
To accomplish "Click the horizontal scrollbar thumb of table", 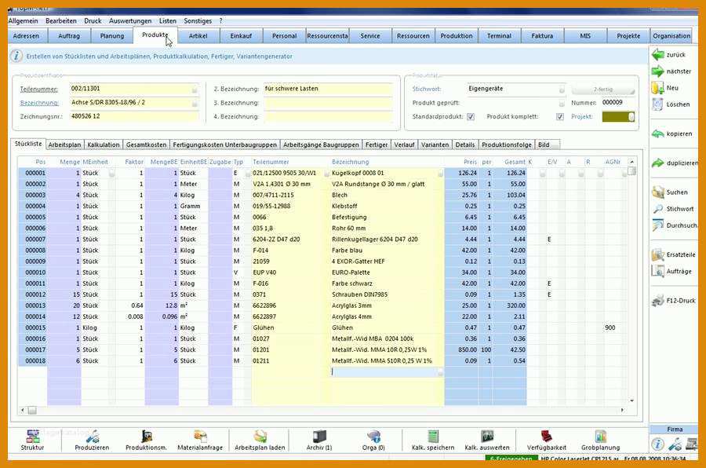I will pyautogui.click(x=32, y=411).
